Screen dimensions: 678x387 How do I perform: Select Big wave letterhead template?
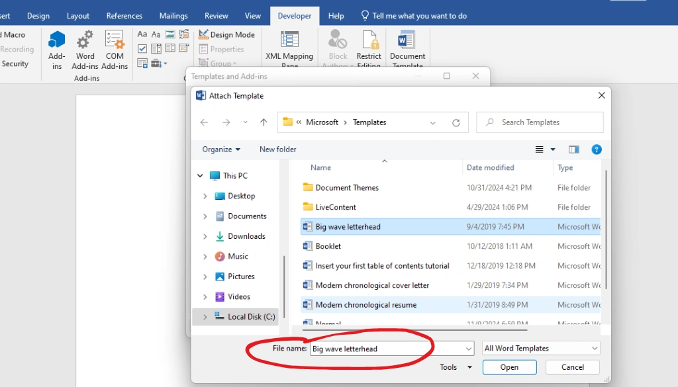coord(450,227)
